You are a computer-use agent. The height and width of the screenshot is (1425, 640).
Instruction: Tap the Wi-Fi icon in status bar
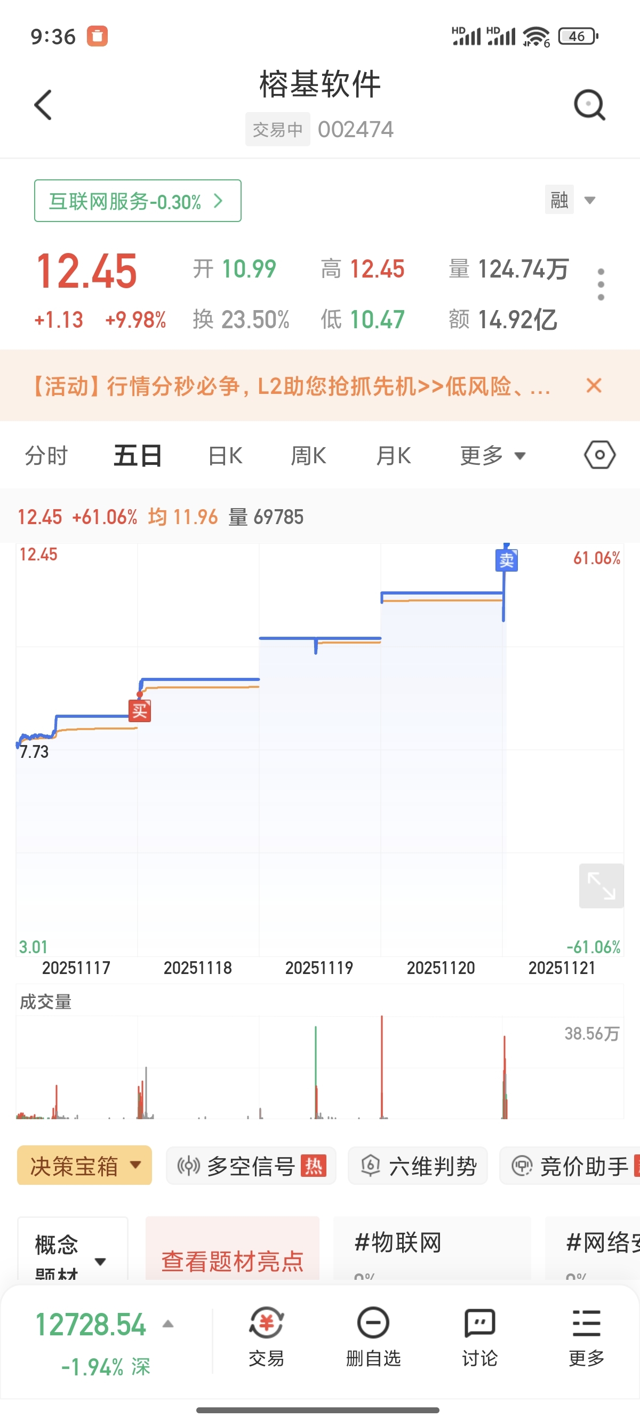(536, 36)
